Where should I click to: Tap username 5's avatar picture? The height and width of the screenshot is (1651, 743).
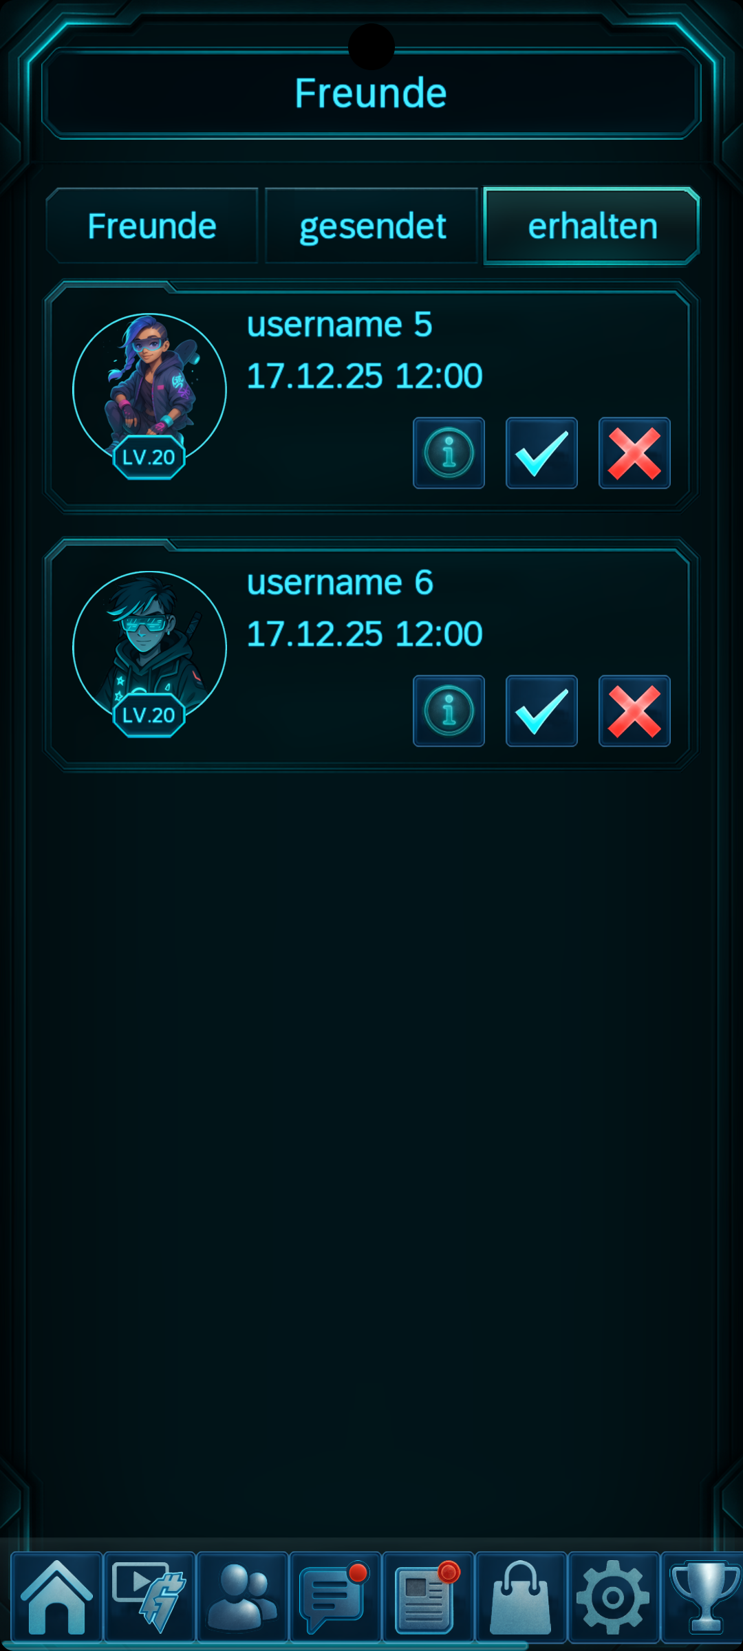click(149, 390)
